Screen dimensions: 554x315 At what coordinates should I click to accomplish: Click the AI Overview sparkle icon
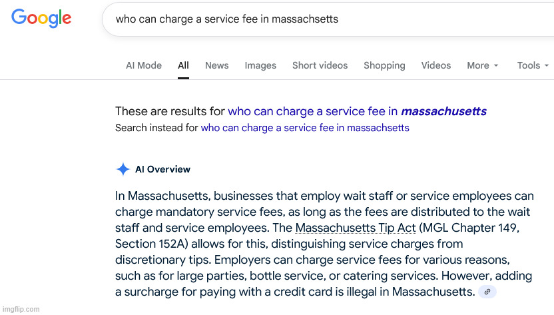123,169
